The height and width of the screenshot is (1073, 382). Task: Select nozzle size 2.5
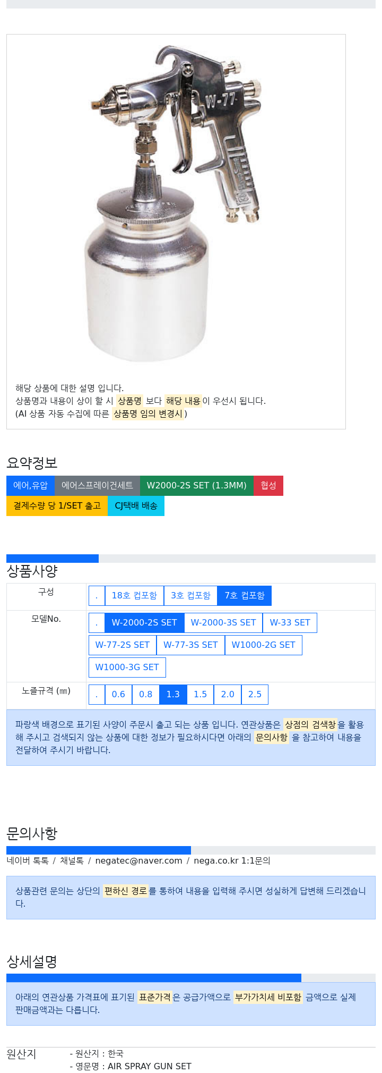click(x=255, y=694)
